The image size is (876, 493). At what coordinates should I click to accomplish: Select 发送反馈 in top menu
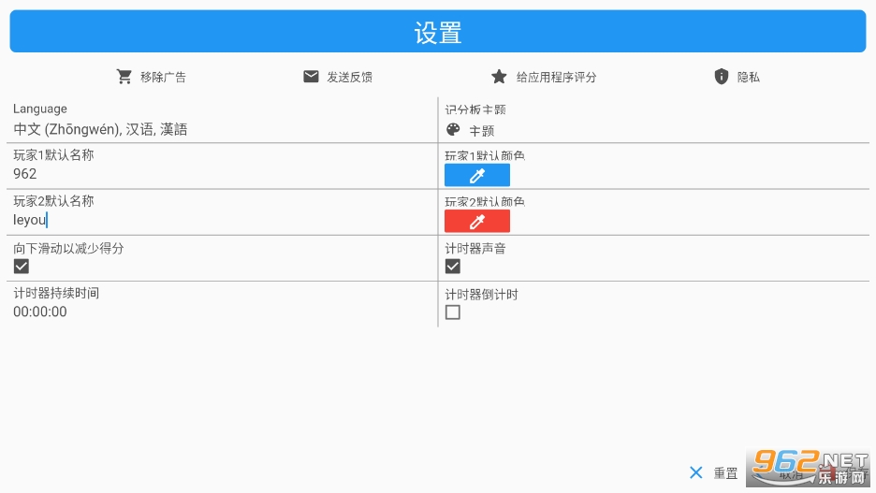pyautogui.click(x=349, y=77)
